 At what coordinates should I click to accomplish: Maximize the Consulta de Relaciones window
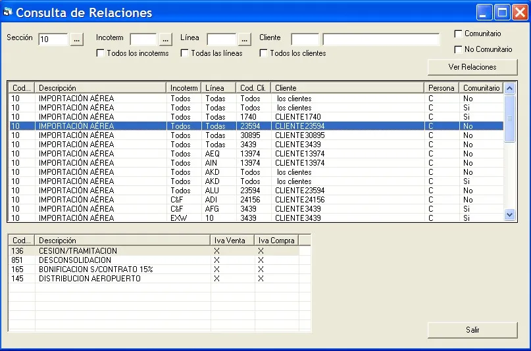[502, 13]
